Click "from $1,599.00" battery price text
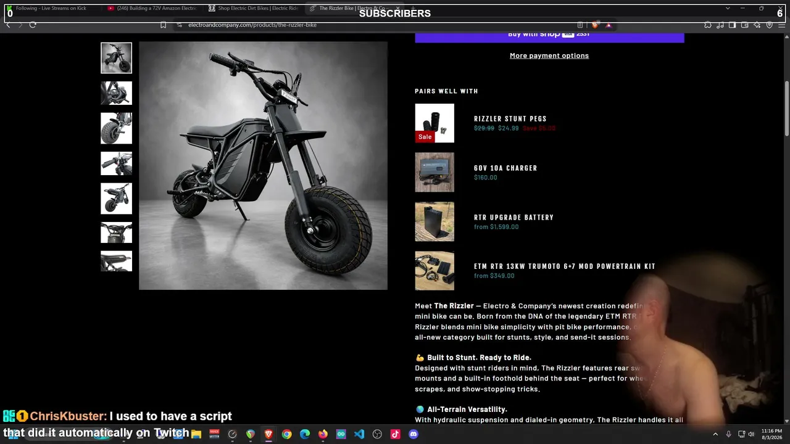Screen dimensions: 790x444 [496, 227]
